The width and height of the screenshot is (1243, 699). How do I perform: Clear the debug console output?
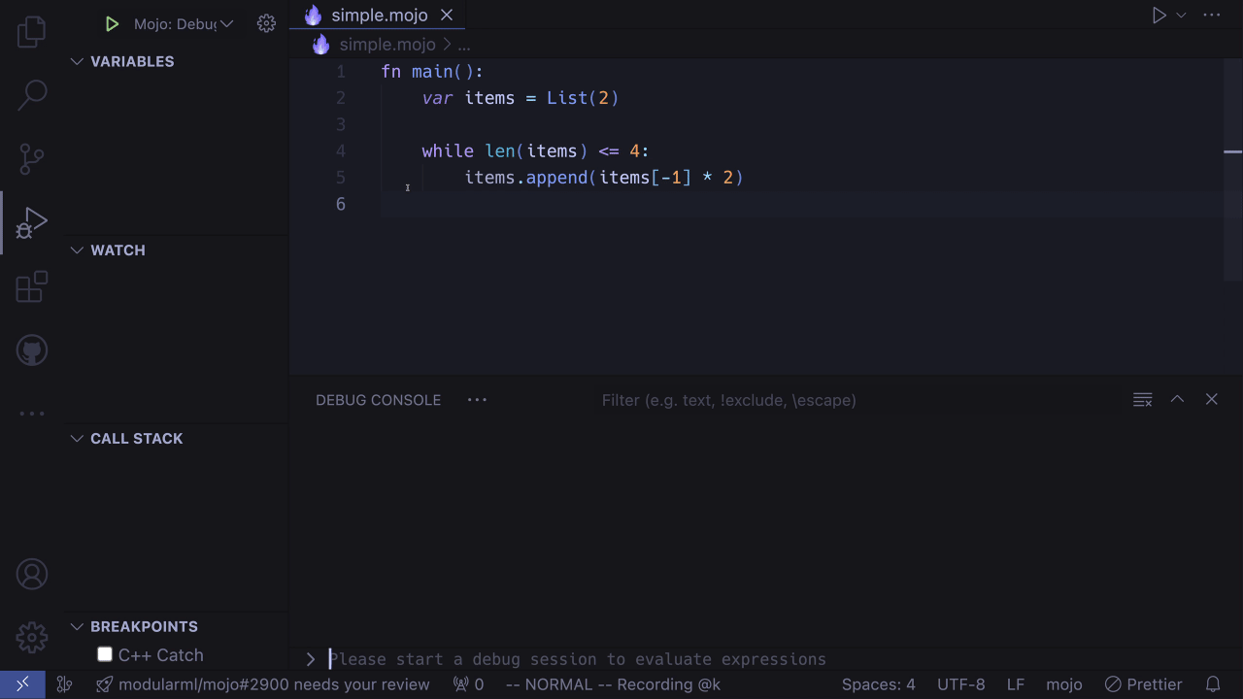pyautogui.click(x=1143, y=400)
